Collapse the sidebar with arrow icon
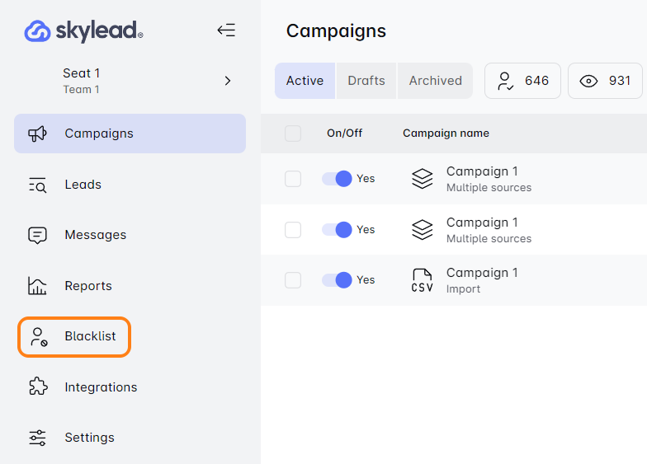 click(226, 30)
